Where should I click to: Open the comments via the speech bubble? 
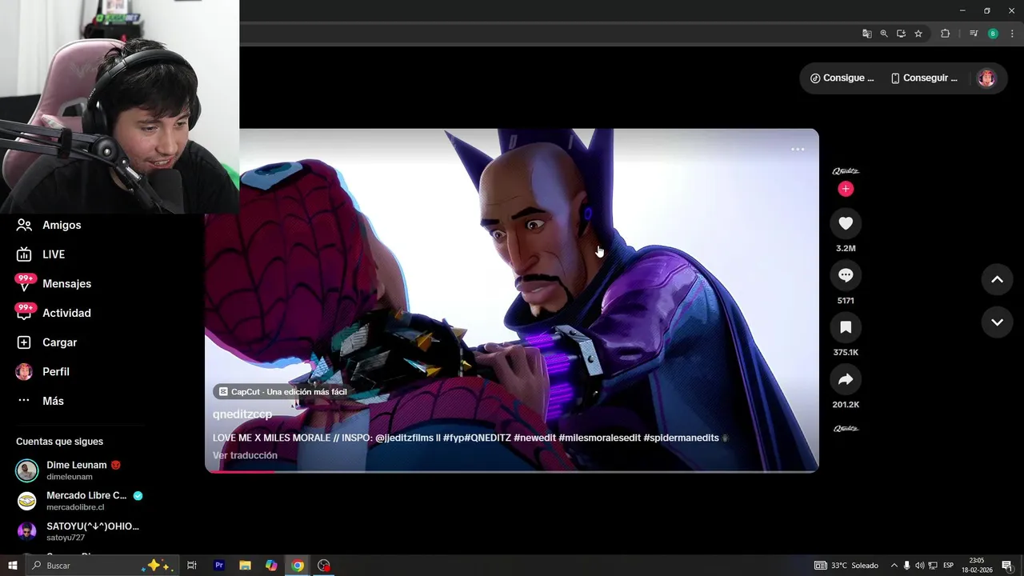tap(846, 275)
